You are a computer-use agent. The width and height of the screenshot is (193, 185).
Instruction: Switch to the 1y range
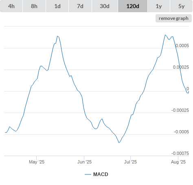click(159, 6)
